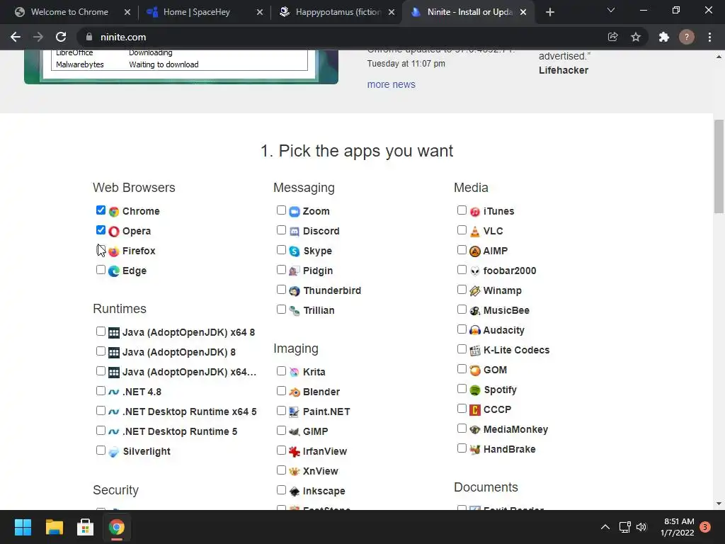Click the Chrome app icon in Web Browsers
The height and width of the screenshot is (544, 725).
[x=114, y=212]
